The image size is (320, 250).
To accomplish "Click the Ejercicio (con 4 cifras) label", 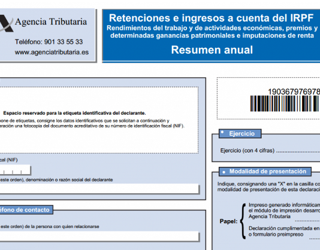I will [247, 151].
